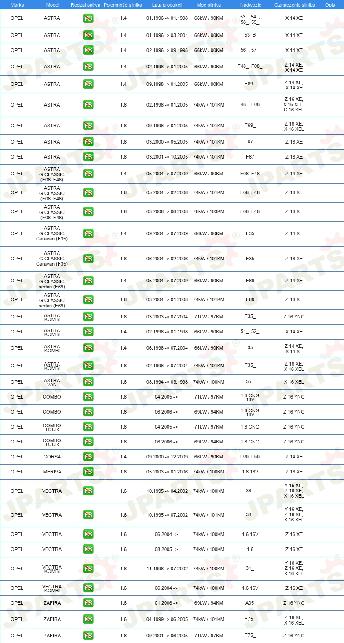Click the fuel icon in the ZAFIRA 09.2001 row
The image size is (344, 643).
pyautogui.click(x=88, y=636)
